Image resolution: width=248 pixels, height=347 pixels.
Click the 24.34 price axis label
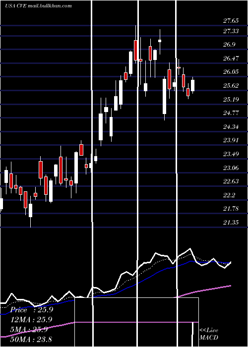tap(231, 127)
